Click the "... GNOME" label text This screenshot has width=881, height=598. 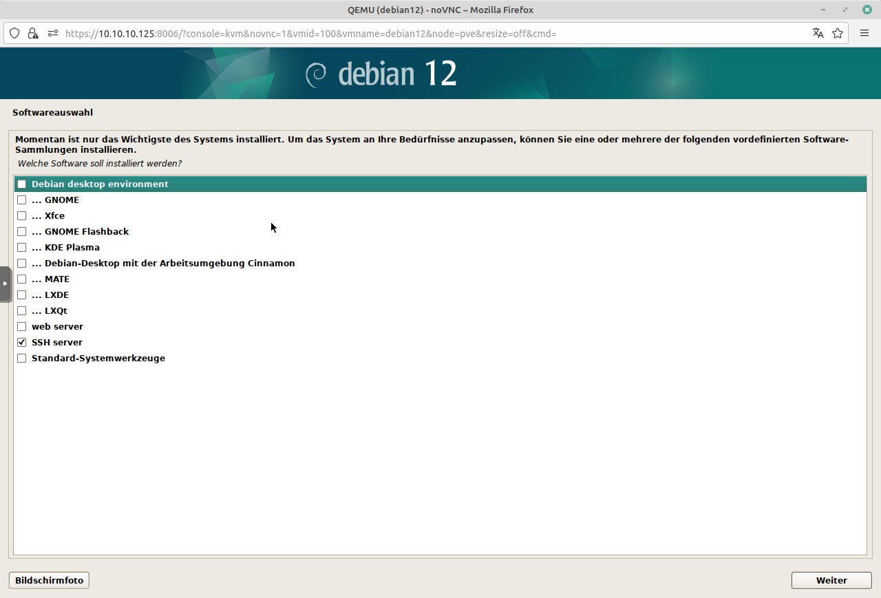pos(55,200)
